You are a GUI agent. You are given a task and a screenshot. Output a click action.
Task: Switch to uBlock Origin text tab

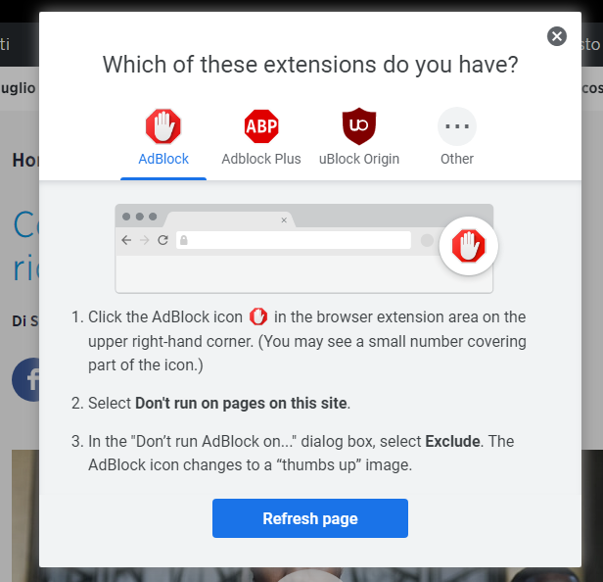pos(359,159)
